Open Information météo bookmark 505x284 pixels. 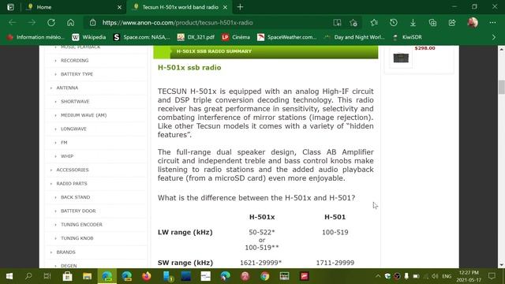[x=36, y=37]
